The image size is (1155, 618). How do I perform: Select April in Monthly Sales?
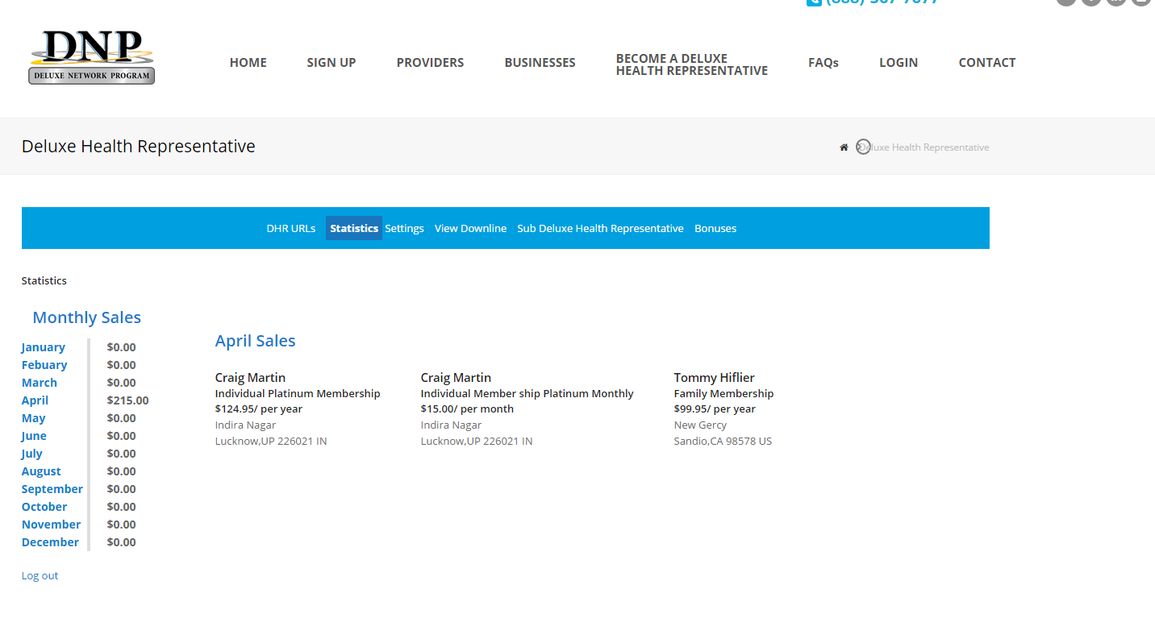tap(35, 400)
